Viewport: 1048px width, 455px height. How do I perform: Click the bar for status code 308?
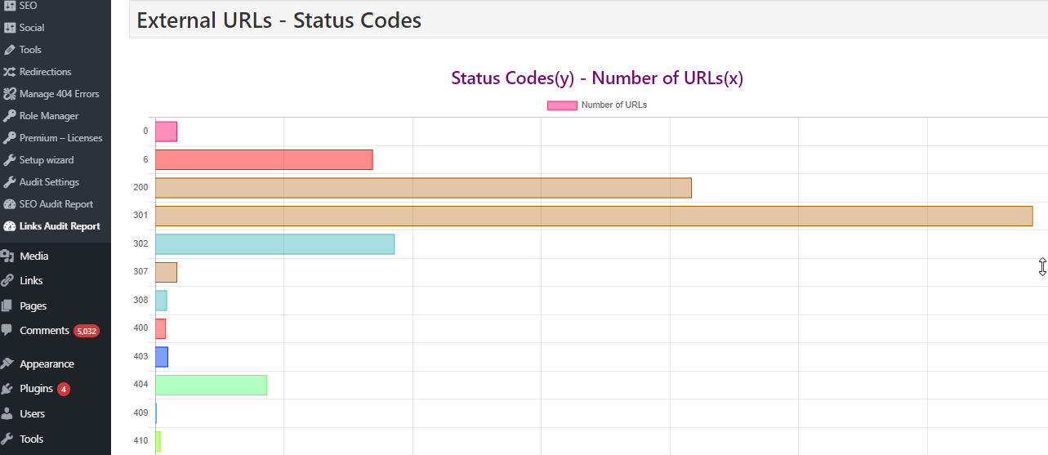[x=161, y=301]
